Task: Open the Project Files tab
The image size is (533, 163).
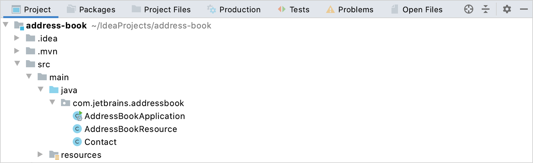Action: point(161,10)
